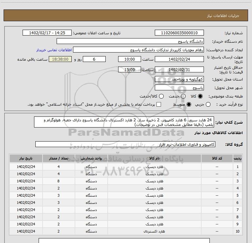Click column header کد کالا
This screenshot has height=243, width=252.
click(217, 158)
